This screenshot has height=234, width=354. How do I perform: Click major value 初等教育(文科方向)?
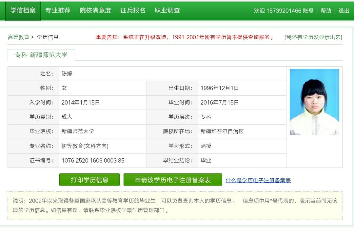(85, 146)
